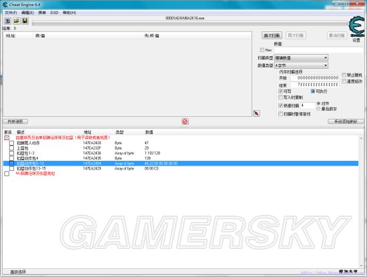The width and height of the screenshot is (367, 277).
Task: Check the box for address 147EA232F row
Action: [11, 148]
